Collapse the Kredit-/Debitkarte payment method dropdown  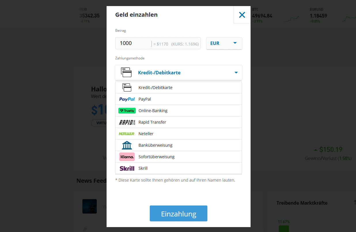click(179, 73)
